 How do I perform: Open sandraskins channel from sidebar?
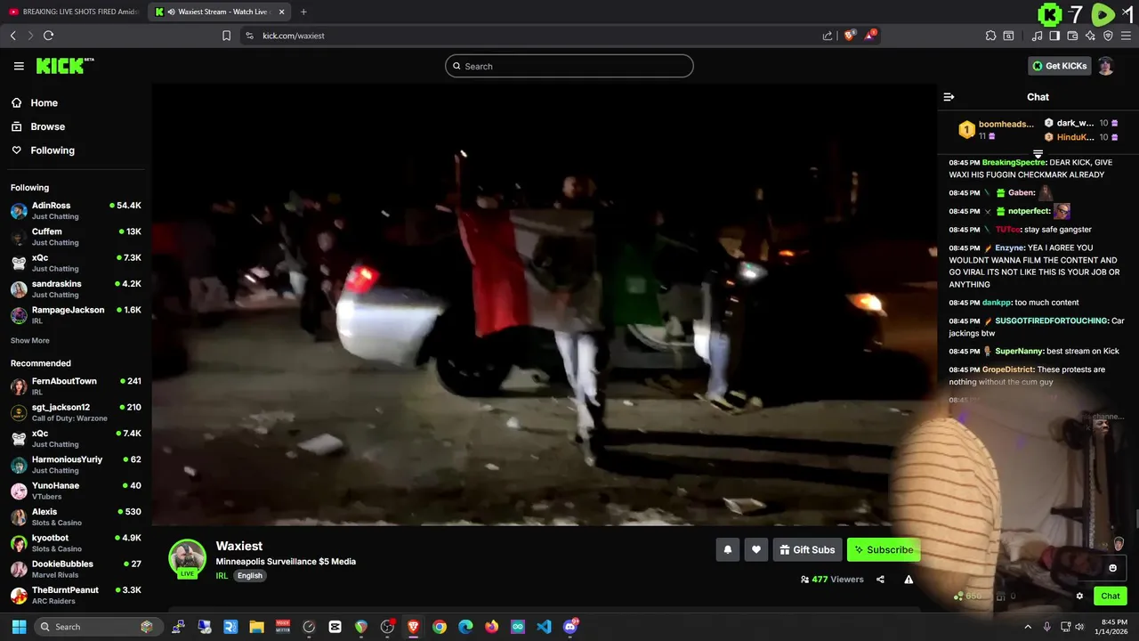tap(76, 289)
